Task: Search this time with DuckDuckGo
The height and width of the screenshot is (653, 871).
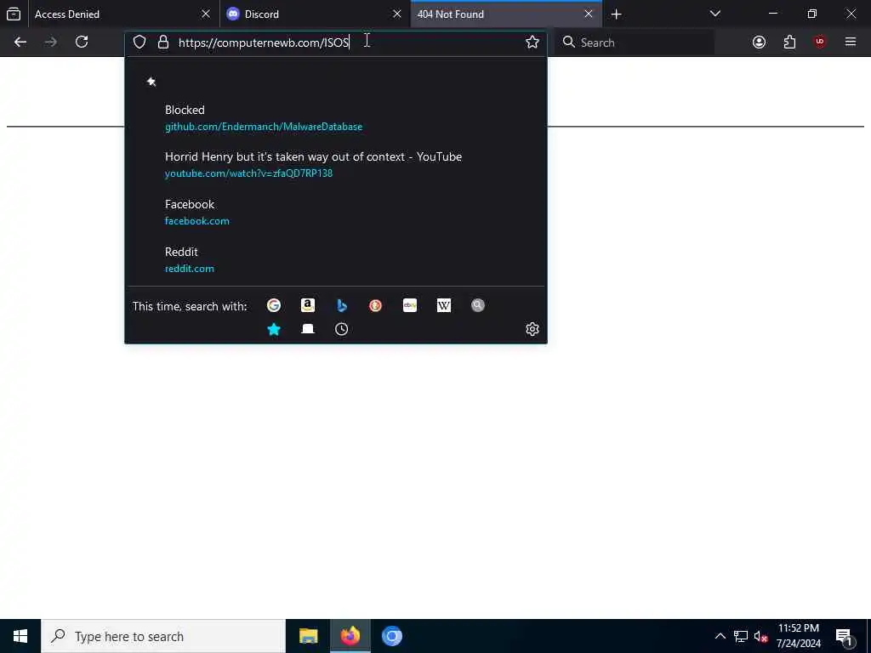Action: pos(375,305)
